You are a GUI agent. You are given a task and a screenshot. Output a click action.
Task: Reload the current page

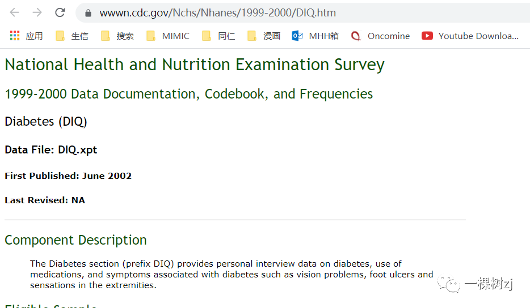[x=60, y=12]
